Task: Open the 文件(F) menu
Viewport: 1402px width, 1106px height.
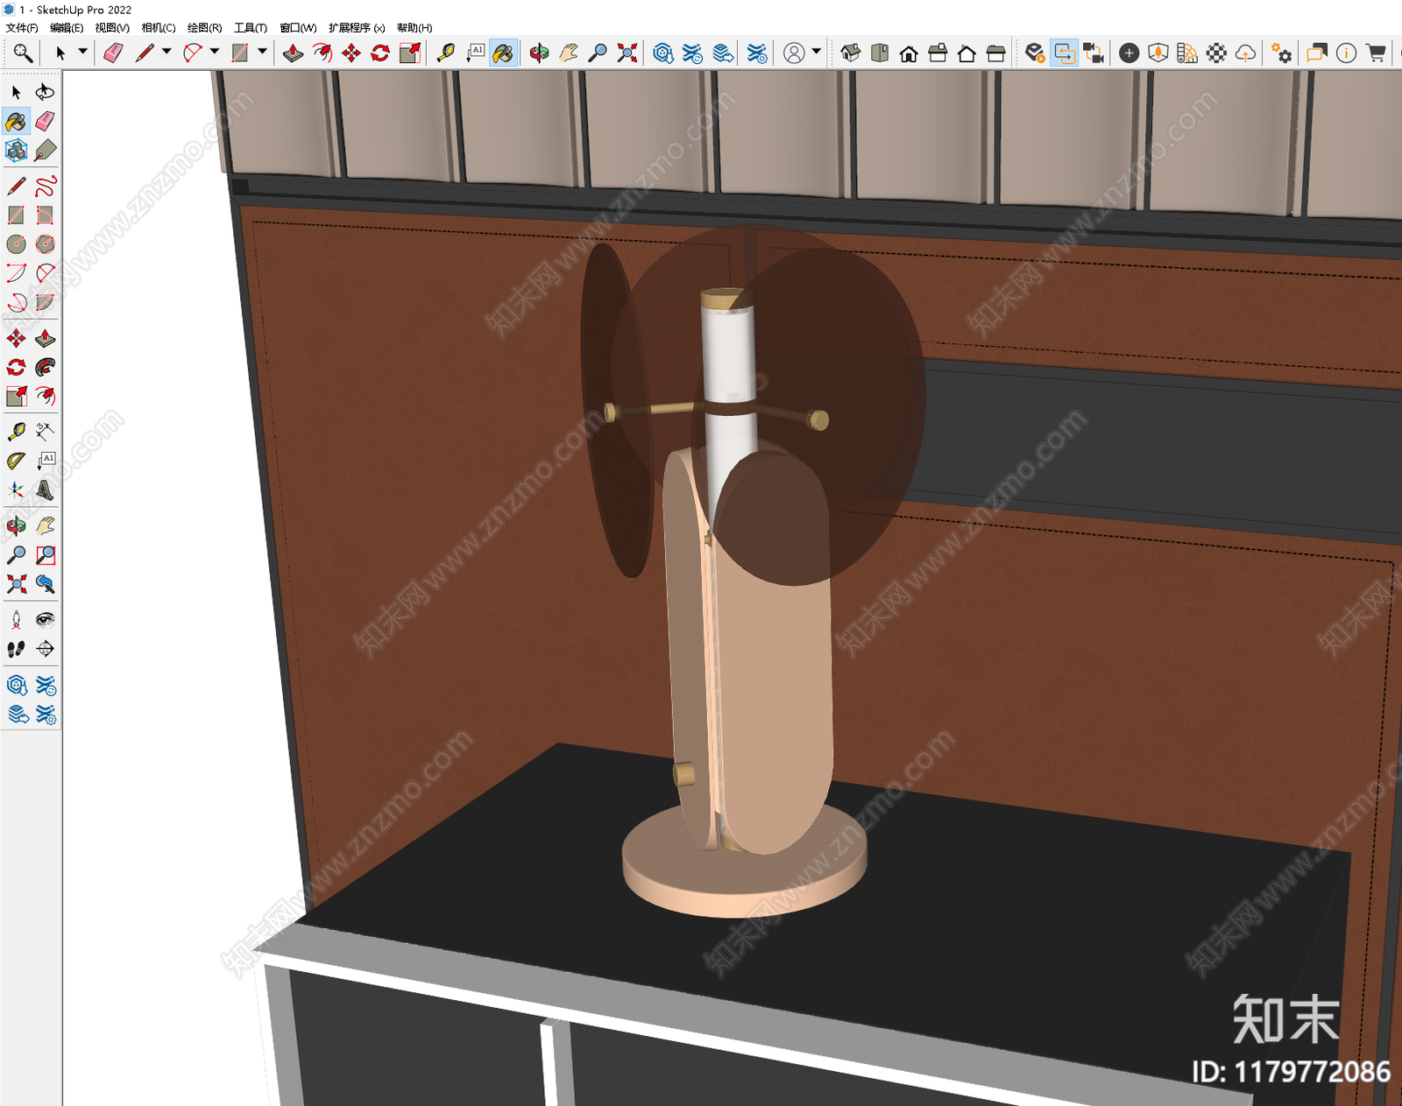Action: coord(22,28)
